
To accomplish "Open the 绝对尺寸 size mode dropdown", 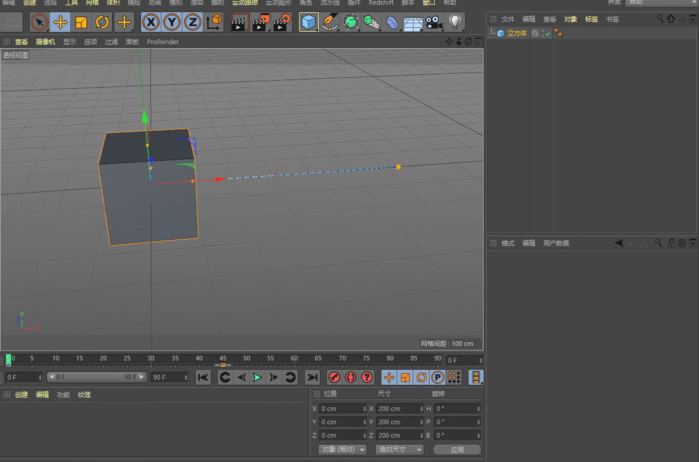I will [x=400, y=450].
